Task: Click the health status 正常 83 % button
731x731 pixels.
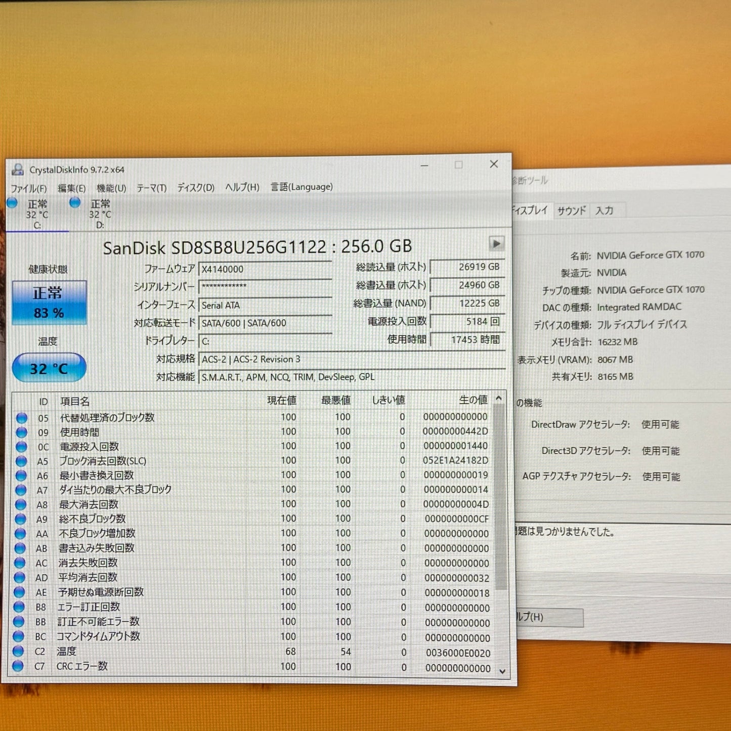Action: tap(49, 303)
